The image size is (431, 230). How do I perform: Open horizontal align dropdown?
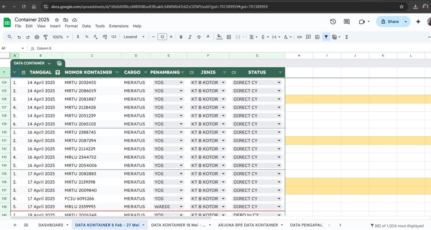pos(253,37)
